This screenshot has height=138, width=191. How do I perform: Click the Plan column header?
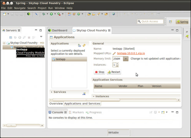coord(144,86)
